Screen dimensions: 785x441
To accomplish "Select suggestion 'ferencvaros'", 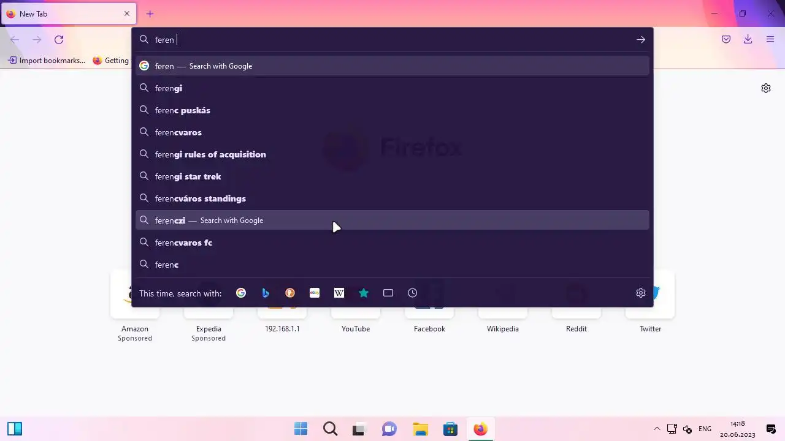I will [392, 132].
